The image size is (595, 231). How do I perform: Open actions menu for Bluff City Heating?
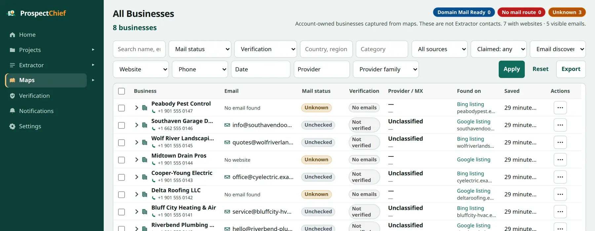560,212
